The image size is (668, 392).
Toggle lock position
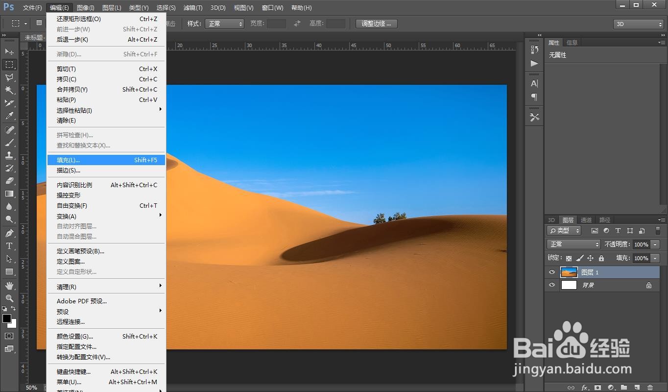point(590,258)
